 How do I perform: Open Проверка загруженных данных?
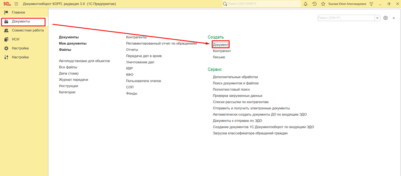point(238,96)
